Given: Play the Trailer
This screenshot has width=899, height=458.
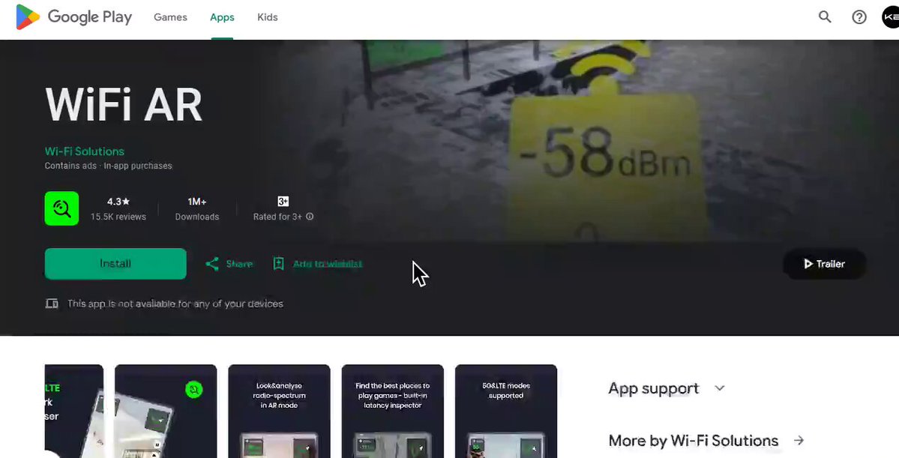Looking at the screenshot, I should pos(825,264).
